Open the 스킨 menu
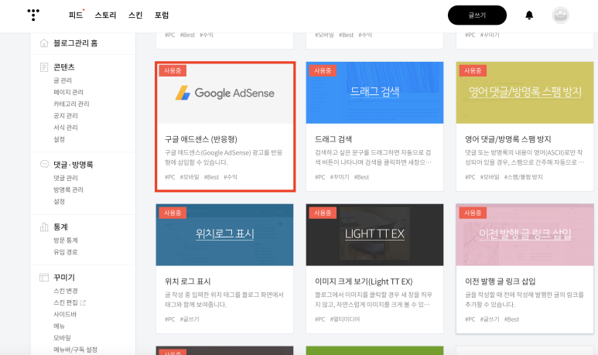 (x=135, y=15)
